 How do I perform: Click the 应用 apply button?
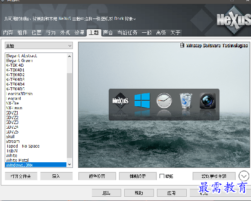(x=172, y=193)
